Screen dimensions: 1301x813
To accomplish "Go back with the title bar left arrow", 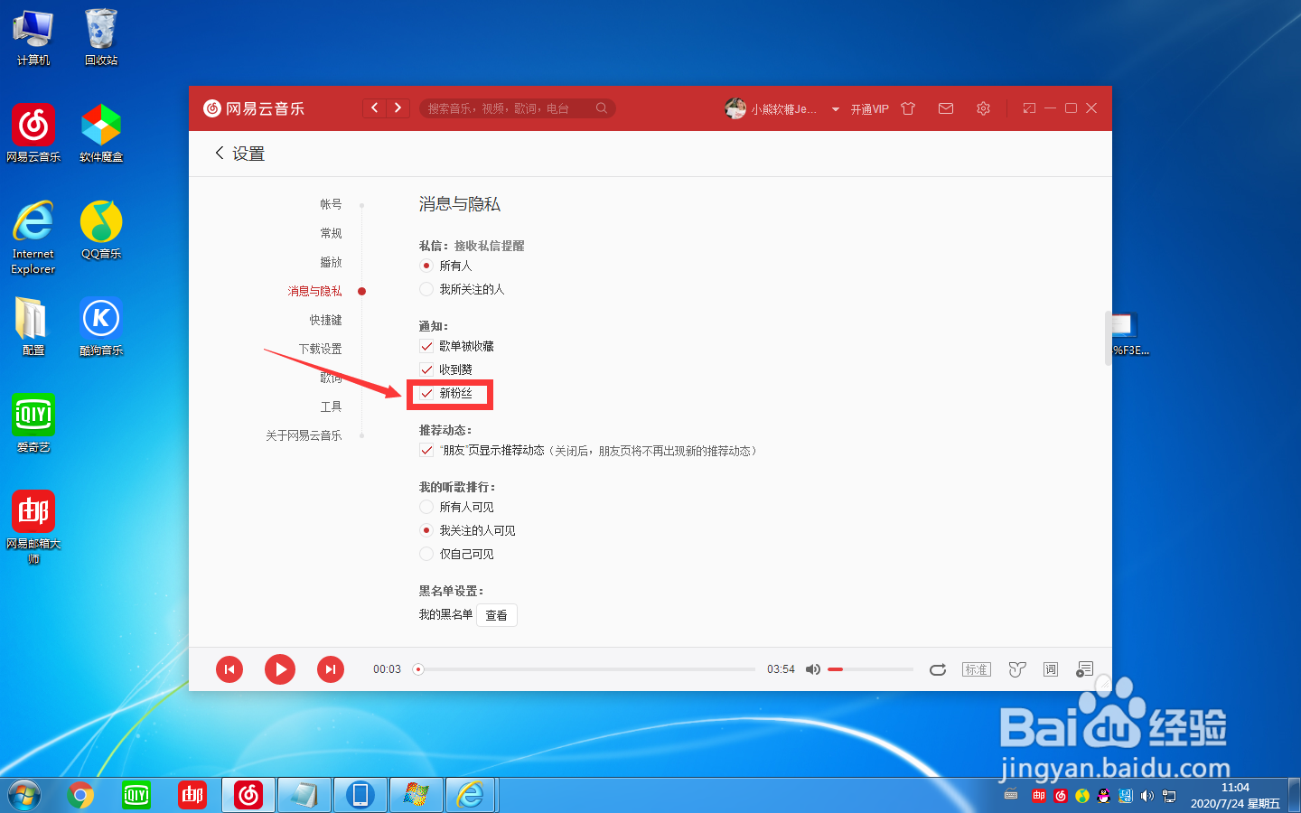I will pos(375,108).
